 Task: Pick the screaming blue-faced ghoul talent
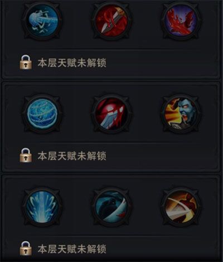(x=181, y=113)
